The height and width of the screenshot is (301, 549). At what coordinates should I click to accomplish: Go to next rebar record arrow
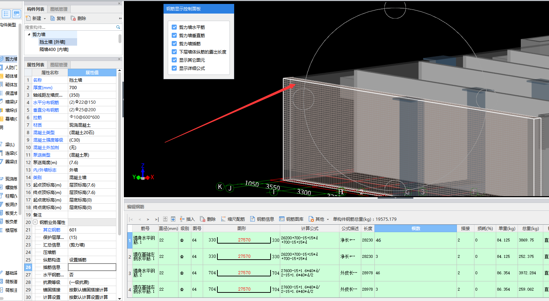click(148, 219)
